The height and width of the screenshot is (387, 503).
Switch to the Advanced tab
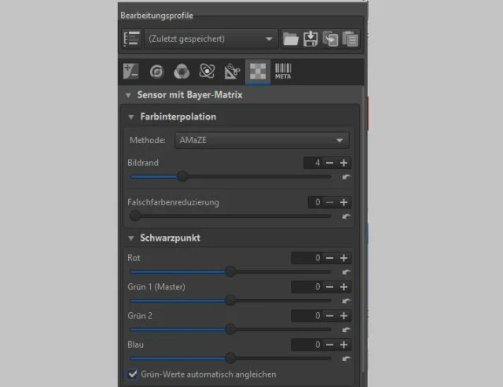click(207, 72)
